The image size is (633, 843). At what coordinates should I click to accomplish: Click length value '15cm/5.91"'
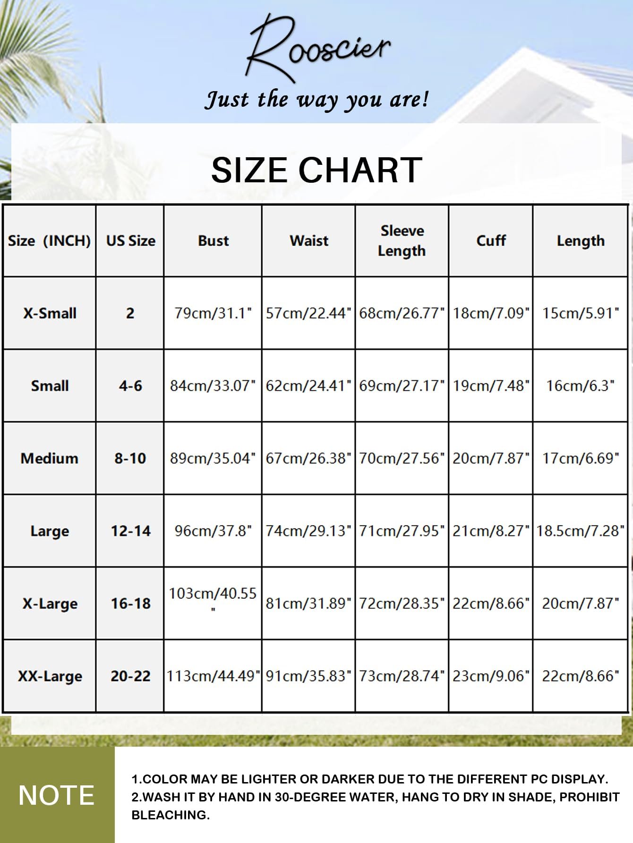[x=581, y=313]
